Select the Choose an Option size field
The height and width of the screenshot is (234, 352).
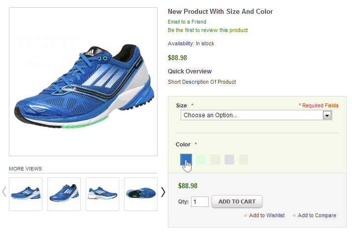[x=256, y=115]
